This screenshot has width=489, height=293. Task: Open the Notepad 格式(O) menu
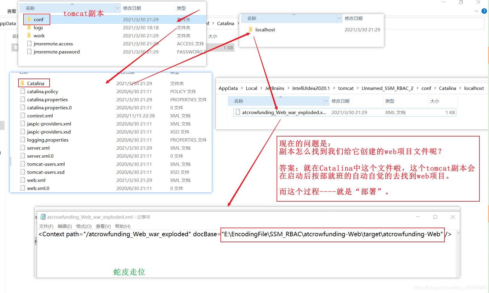pyautogui.click(x=84, y=226)
